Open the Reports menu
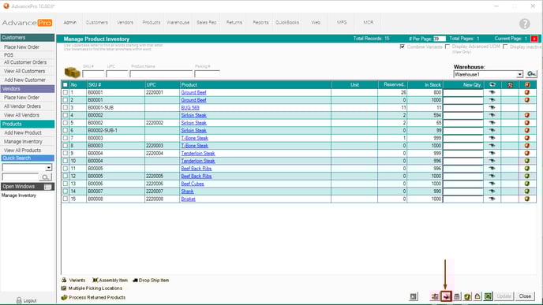This screenshot has width=543, height=305. (260, 23)
